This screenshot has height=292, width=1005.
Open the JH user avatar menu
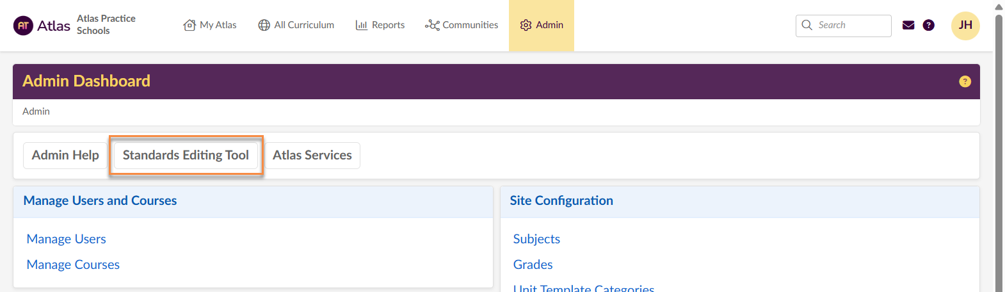coord(965,26)
